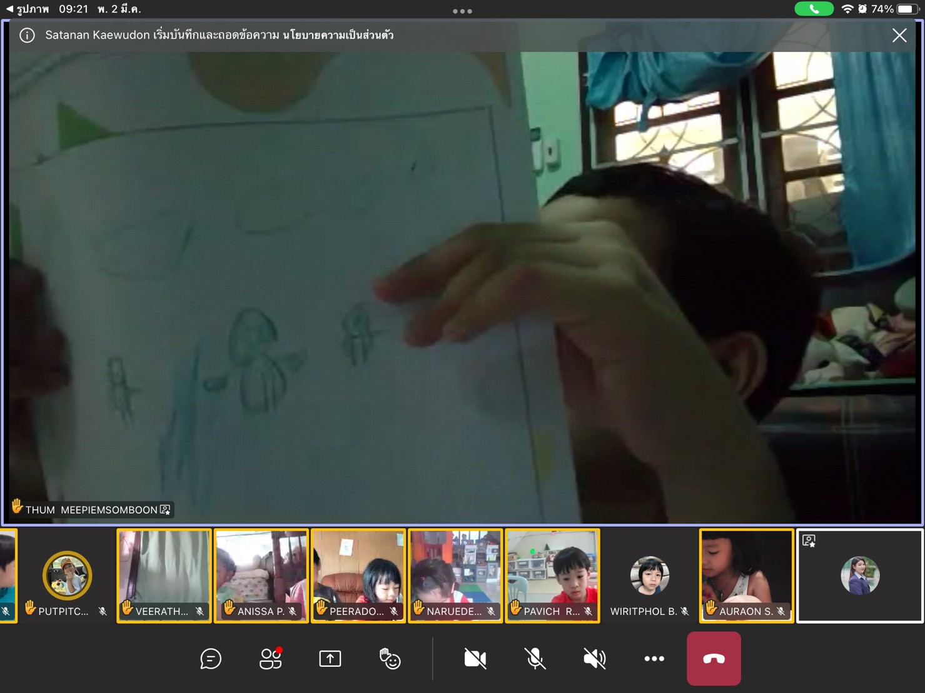
Task: Expand the three-dot multitasking control
Action: pyautogui.click(x=462, y=11)
